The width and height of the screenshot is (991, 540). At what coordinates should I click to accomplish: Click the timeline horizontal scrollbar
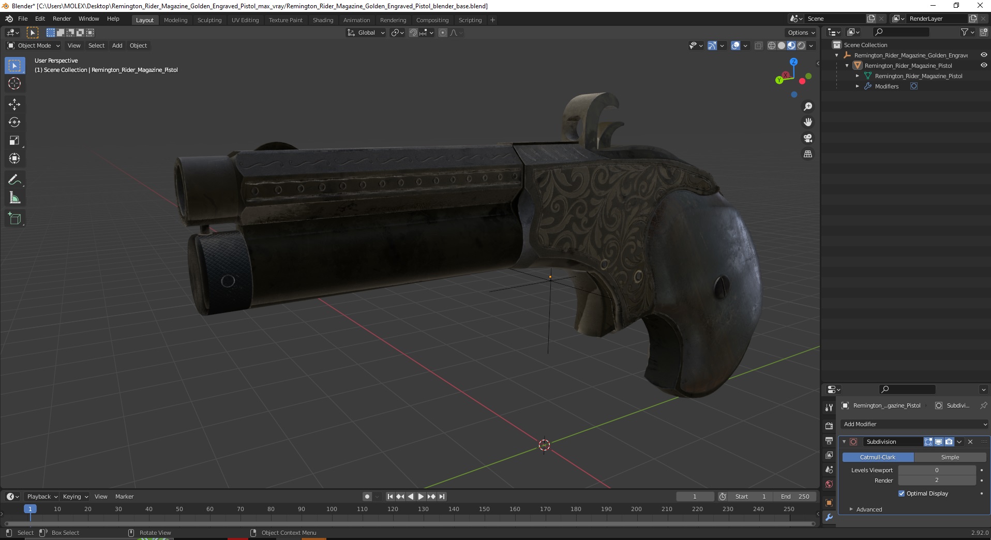point(410,523)
